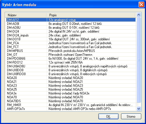Click the description "12x spínací relé 250V/6A"
Screen dimensions: 146x124
point(66,62)
